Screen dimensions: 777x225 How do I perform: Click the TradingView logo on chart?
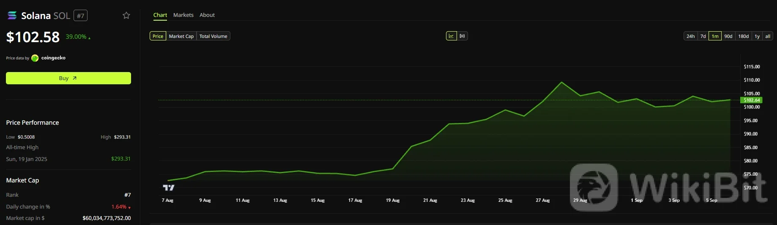coord(169,187)
